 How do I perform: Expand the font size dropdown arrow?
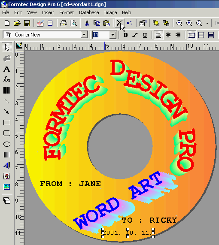pyautogui.click(x=113, y=35)
